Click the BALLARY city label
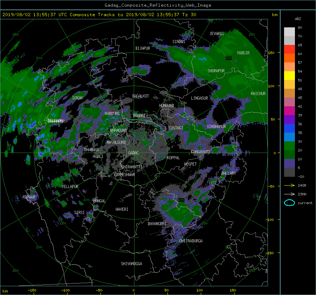Viewport: 316px width, 295px height. coord(229,173)
